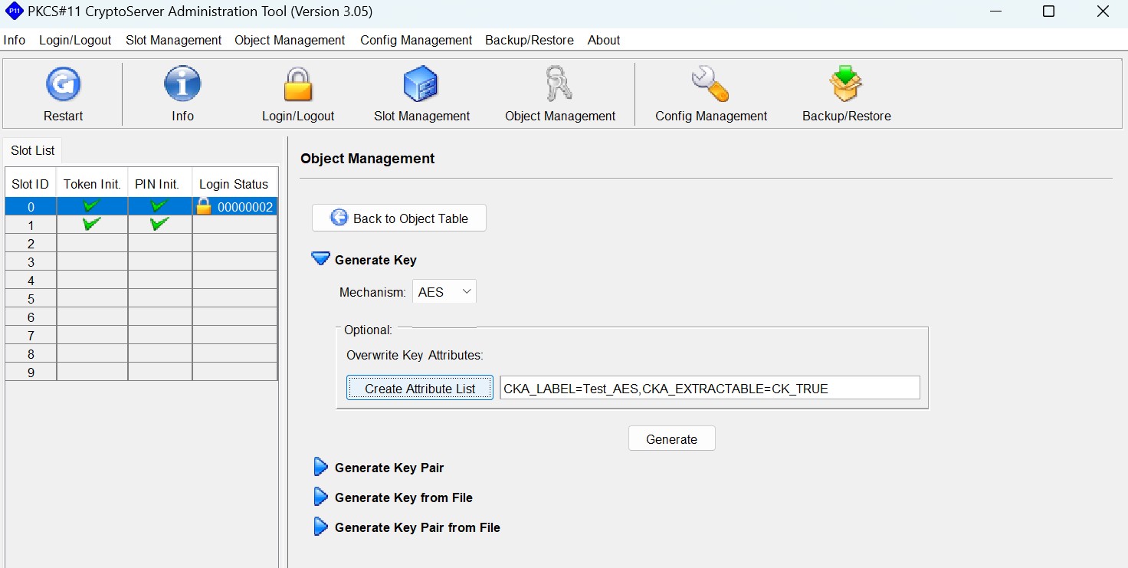
Task: Select the Slot List tab
Action: coord(33,150)
